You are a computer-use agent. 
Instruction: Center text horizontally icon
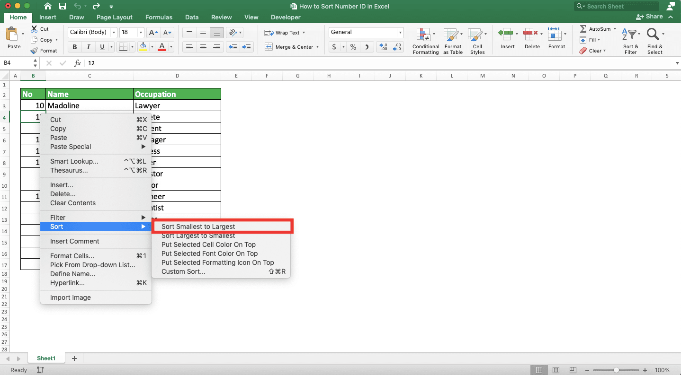click(x=203, y=47)
